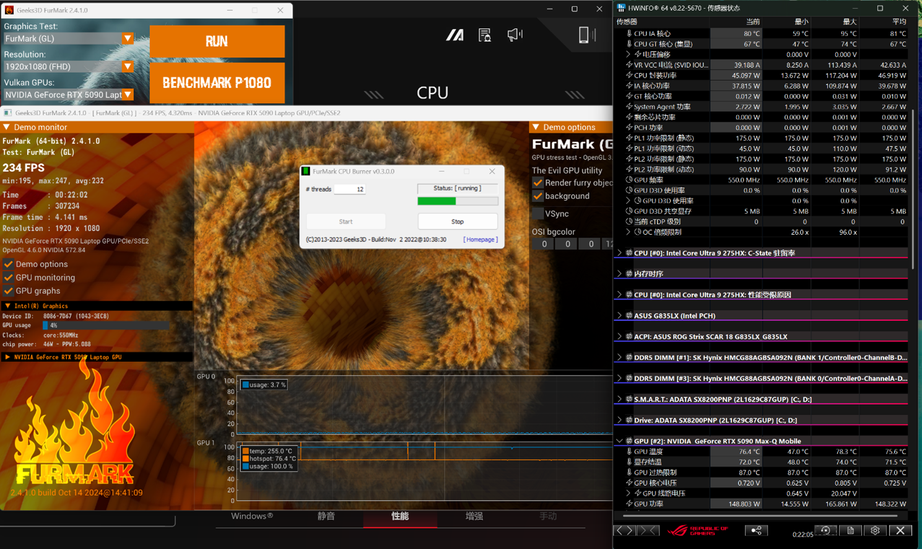This screenshot has height=549, width=922.
Task: Open HWiNFO sensor settings gear icon
Action: coord(875,530)
